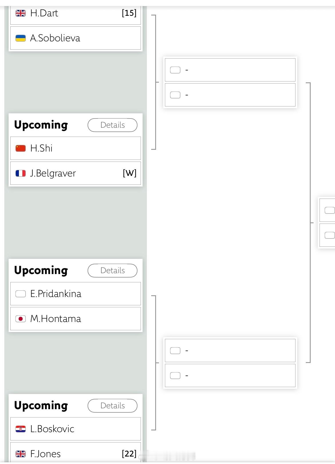
Task: Select the M.Hontama player row
Action: [x=76, y=319]
